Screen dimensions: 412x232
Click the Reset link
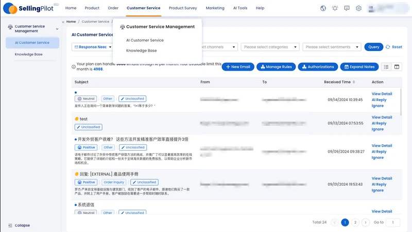pos(397,47)
